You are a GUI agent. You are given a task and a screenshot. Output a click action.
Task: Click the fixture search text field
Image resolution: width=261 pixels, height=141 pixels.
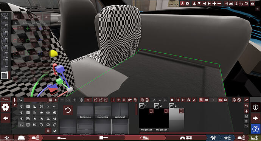[36, 100]
